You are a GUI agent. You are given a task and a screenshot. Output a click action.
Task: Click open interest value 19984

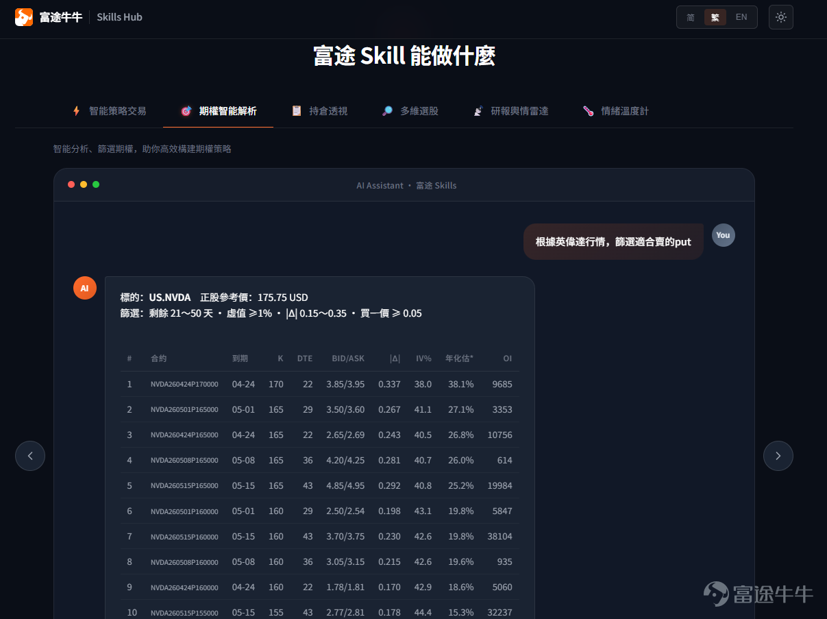pyautogui.click(x=499, y=486)
